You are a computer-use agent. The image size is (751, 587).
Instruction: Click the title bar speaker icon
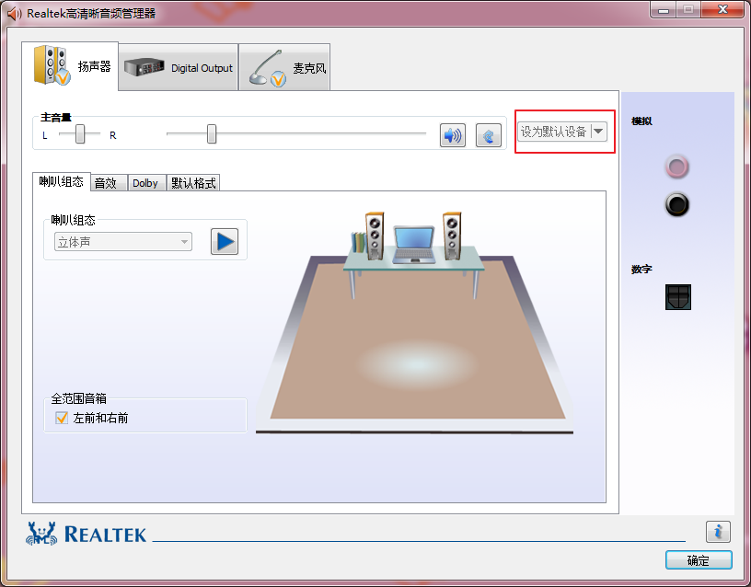click(x=15, y=14)
